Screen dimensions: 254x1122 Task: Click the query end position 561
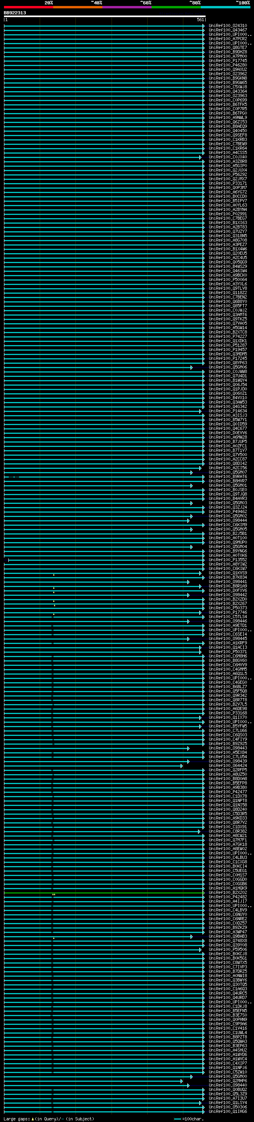(x=200, y=20)
